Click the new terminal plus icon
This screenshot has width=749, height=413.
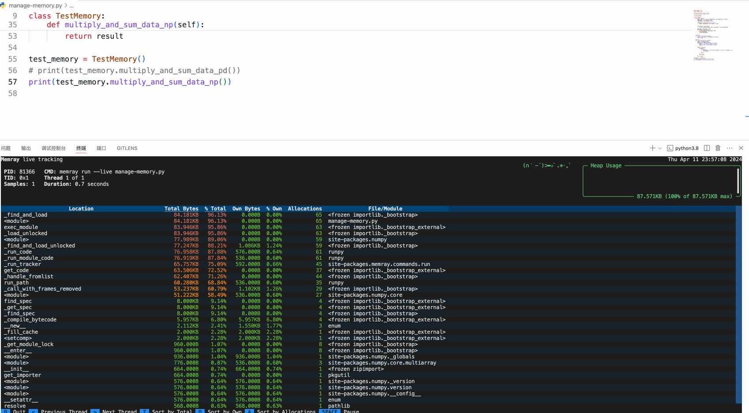pos(652,148)
